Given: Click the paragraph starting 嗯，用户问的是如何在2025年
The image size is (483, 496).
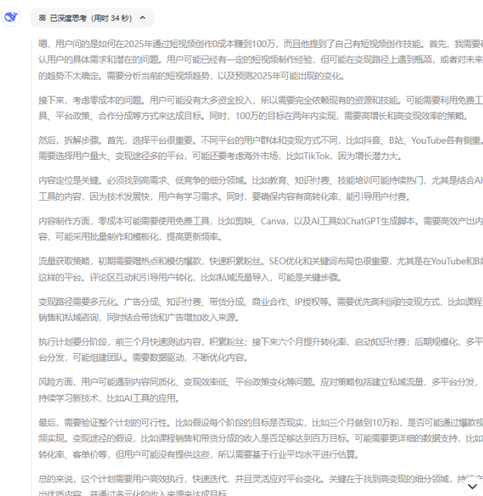Looking at the screenshot, I should pos(261,59).
